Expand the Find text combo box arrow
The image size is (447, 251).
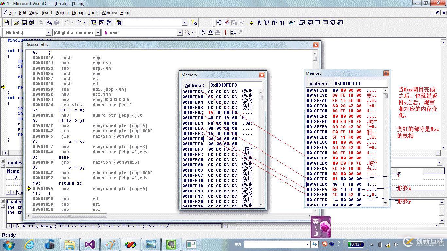click(184, 23)
